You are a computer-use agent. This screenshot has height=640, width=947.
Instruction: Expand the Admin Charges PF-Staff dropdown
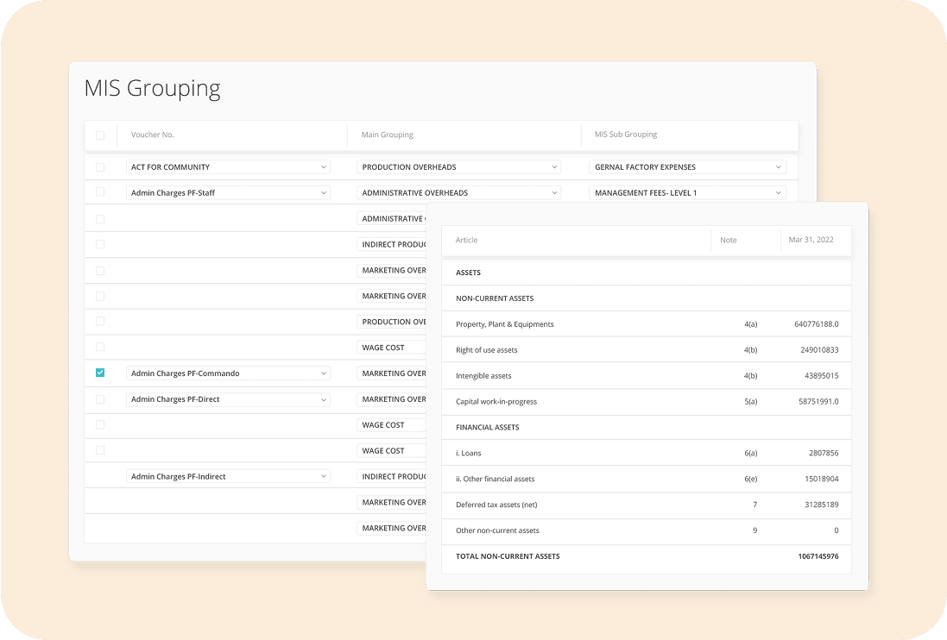[x=228, y=193]
